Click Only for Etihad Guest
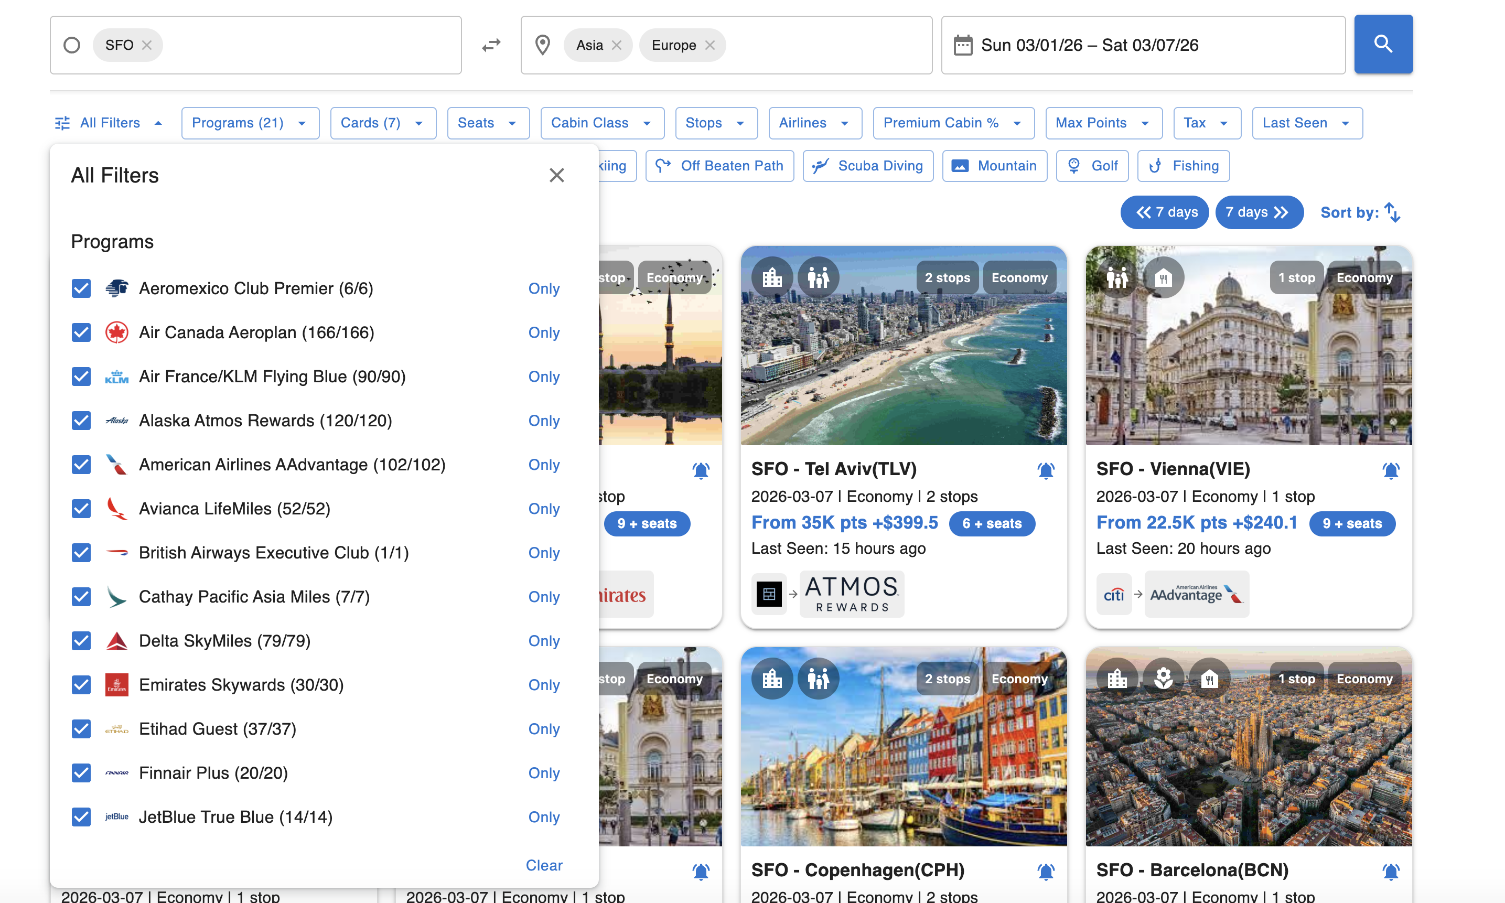1505x903 pixels. (x=543, y=729)
